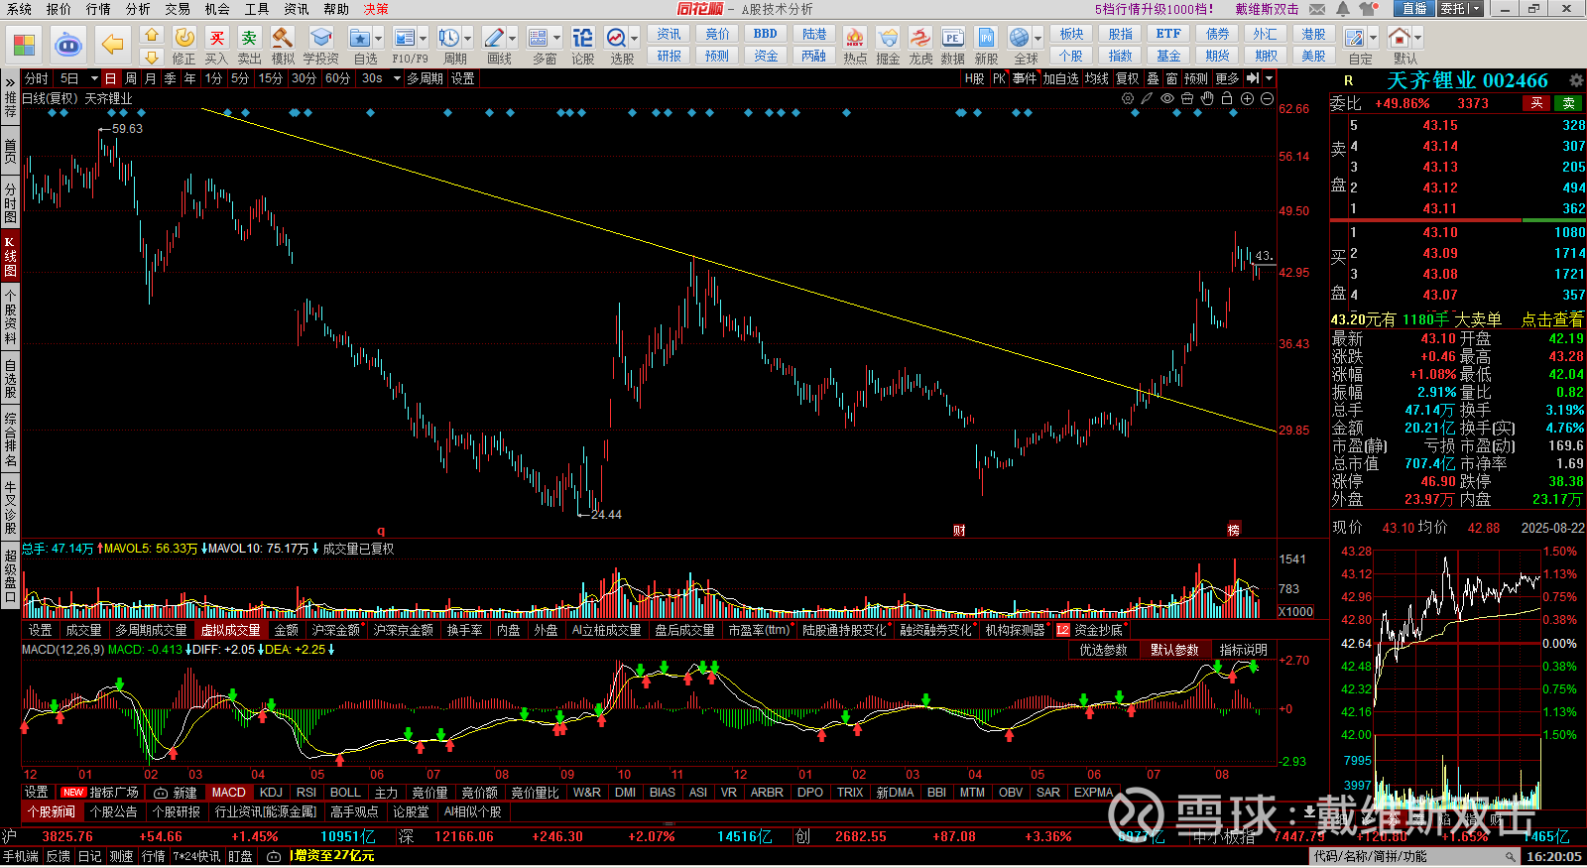Toggle 均线 moving average lines
Image resolution: width=1587 pixels, height=868 pixels.
tap(1096, 78)
